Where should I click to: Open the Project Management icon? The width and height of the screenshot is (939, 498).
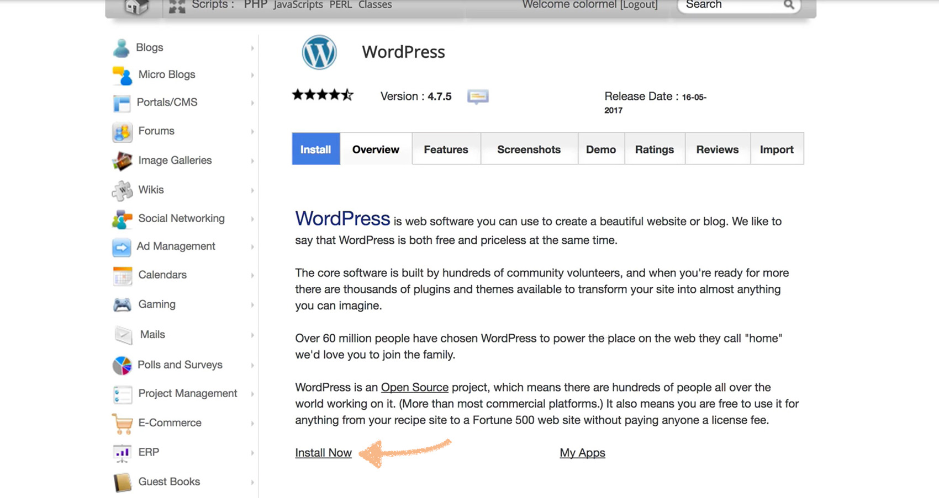[122, 394]
